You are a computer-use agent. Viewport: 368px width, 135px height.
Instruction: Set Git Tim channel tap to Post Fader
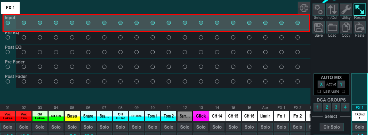pos(56,82)
